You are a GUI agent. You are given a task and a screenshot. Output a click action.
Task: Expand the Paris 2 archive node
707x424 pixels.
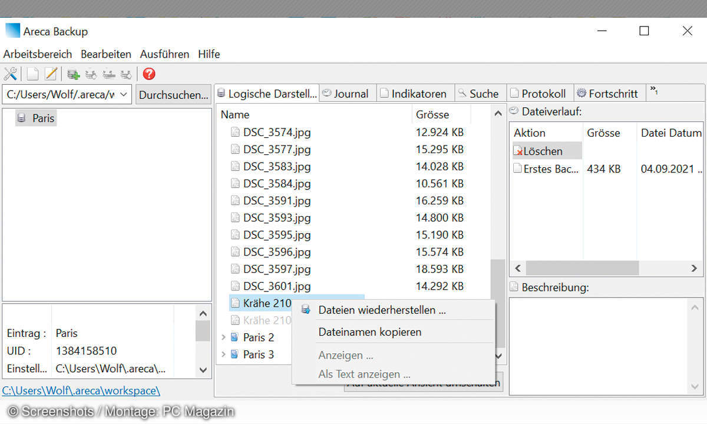223,337
